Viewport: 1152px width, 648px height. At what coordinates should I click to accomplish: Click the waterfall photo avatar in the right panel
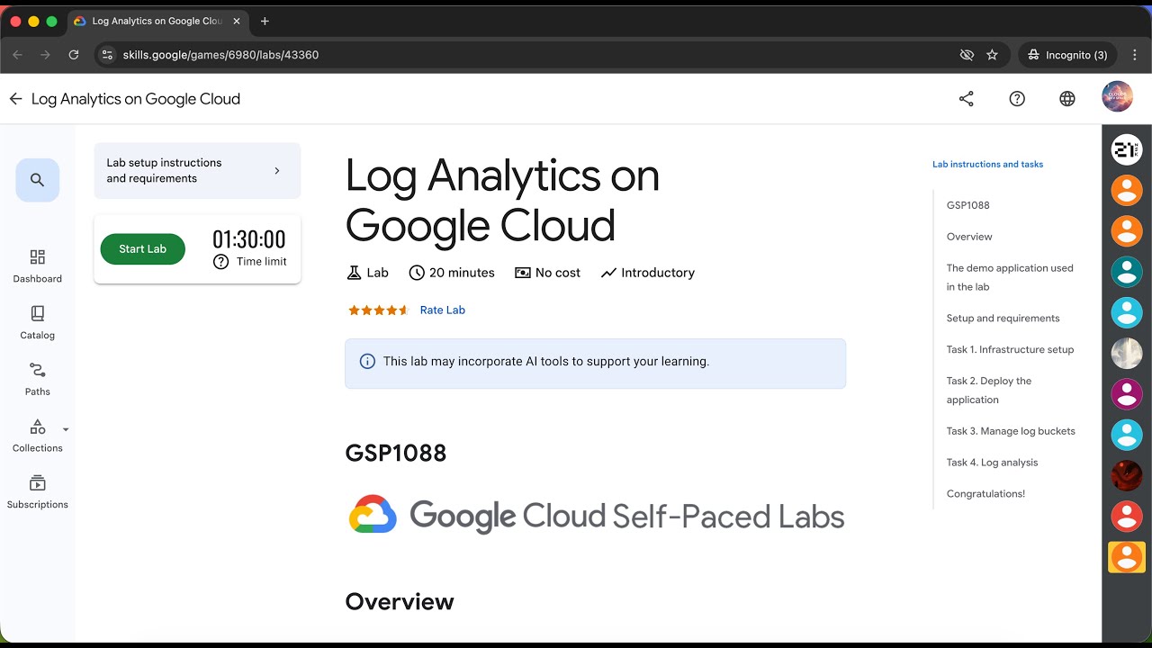click(1127, 353)
